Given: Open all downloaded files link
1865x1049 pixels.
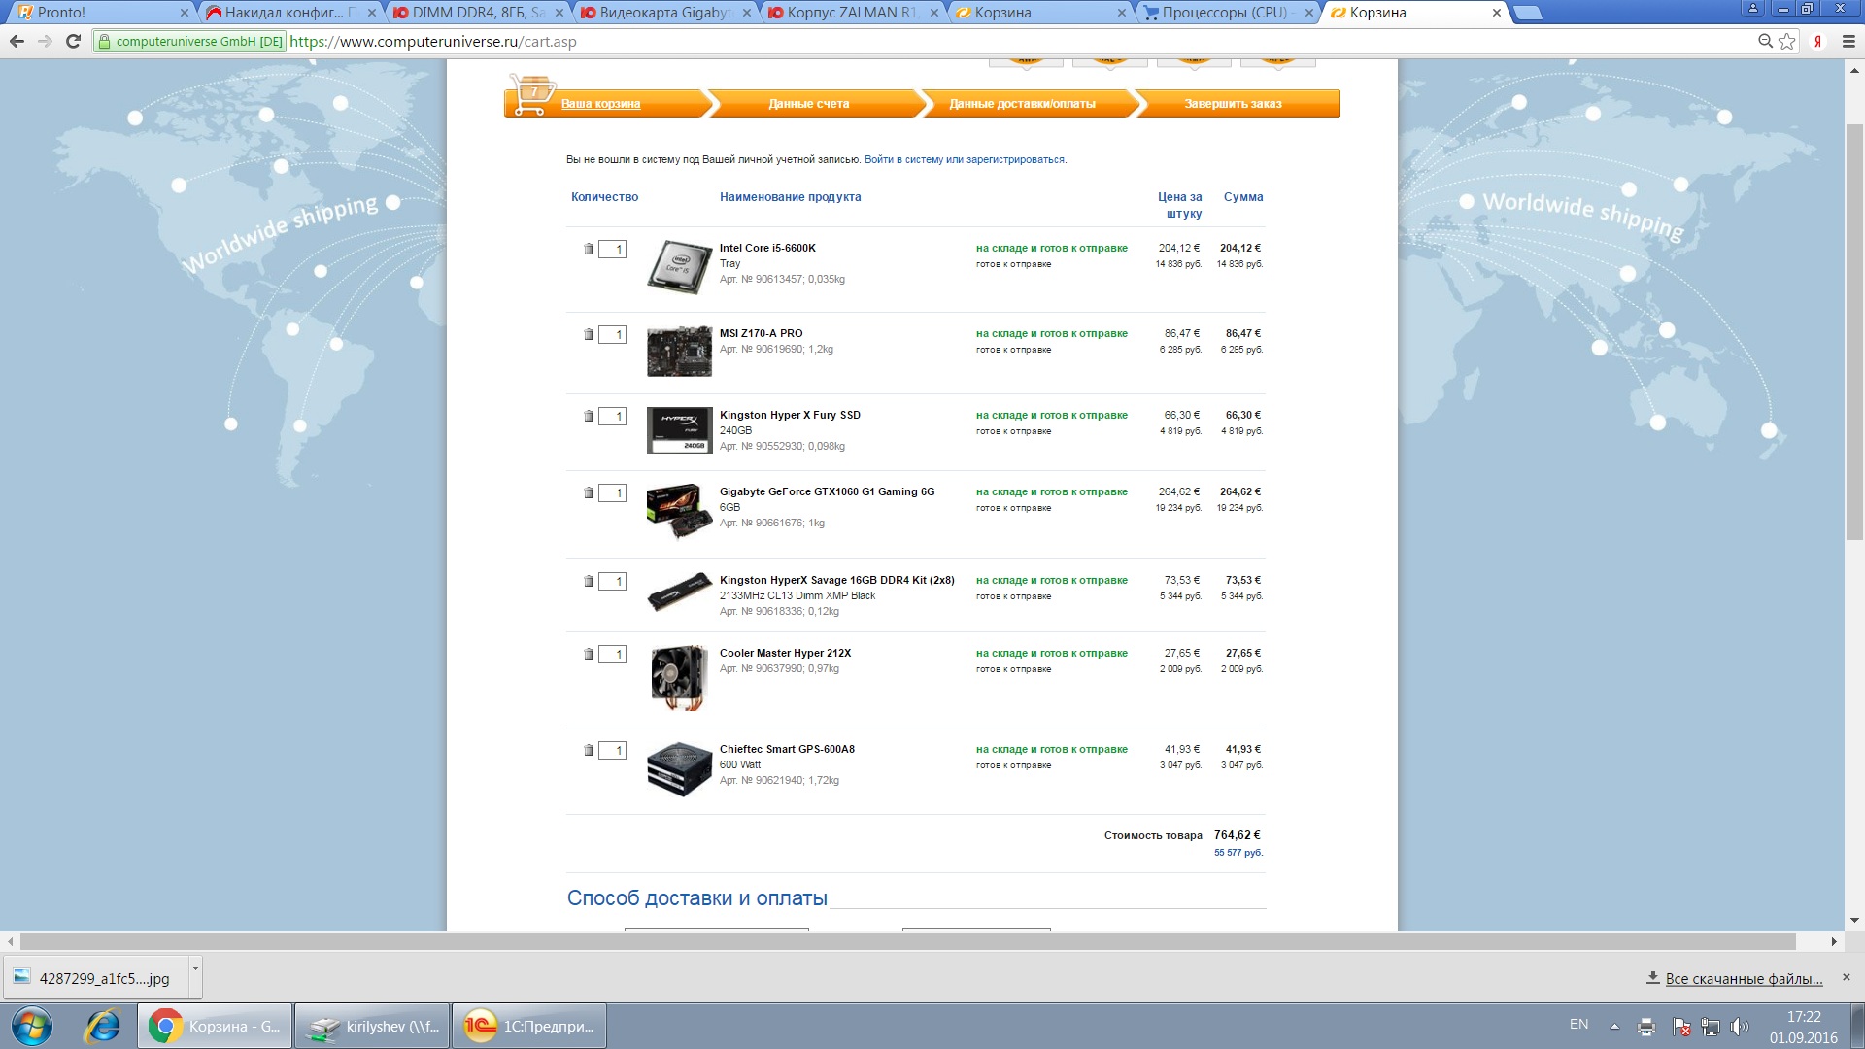Looking at the screenshot, I should click(x=1743, y=978).
